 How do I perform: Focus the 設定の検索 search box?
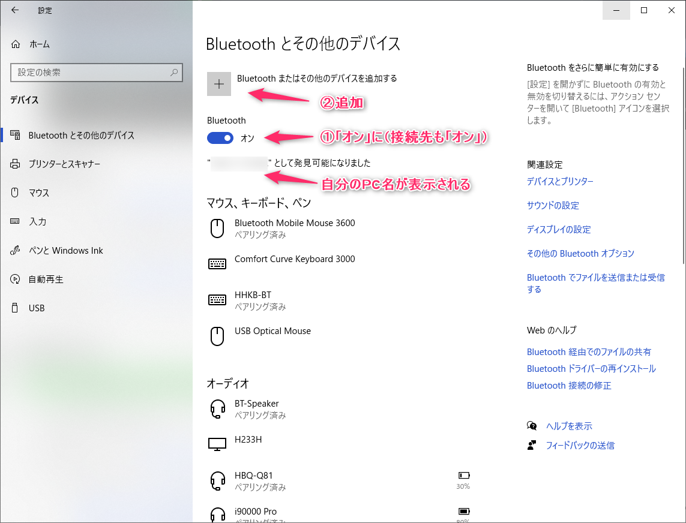pyautogui.click(x=96, y=73)
